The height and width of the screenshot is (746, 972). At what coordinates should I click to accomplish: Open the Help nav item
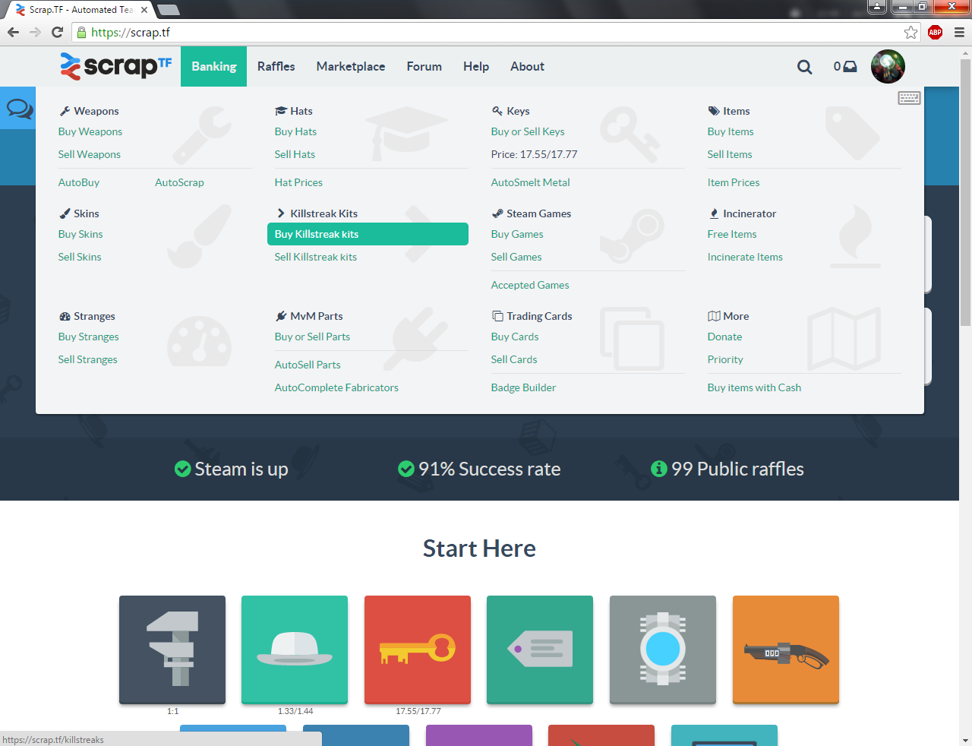[476, 66]
